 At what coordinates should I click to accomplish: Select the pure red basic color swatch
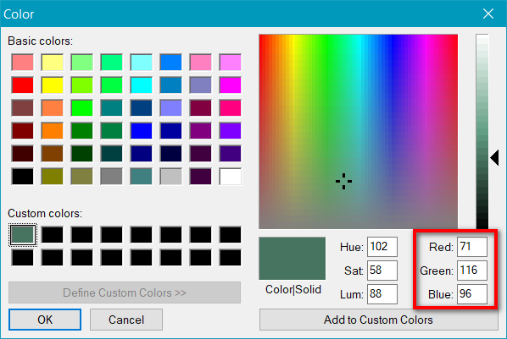pos(23,85)
